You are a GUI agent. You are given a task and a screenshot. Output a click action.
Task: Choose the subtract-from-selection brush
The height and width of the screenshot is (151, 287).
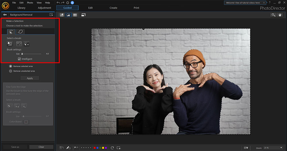26,44
